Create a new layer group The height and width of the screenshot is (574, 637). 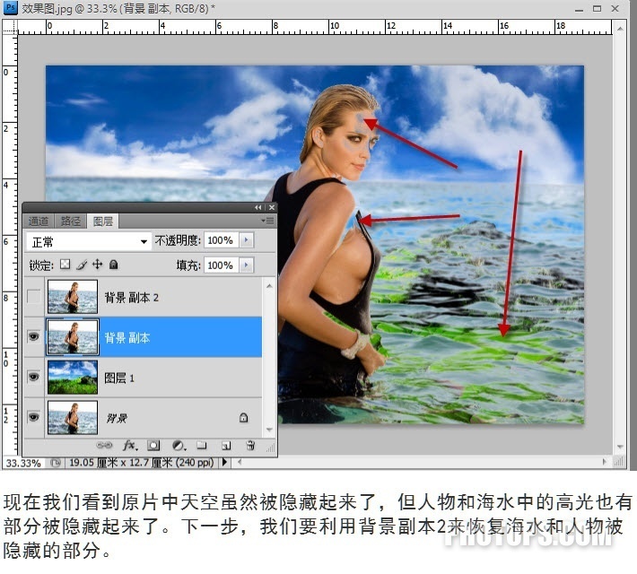pos(202,446)
